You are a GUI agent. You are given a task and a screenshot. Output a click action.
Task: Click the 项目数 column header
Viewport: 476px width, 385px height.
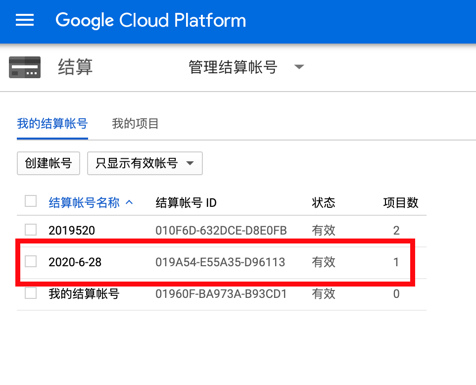[x=401, y=202]
